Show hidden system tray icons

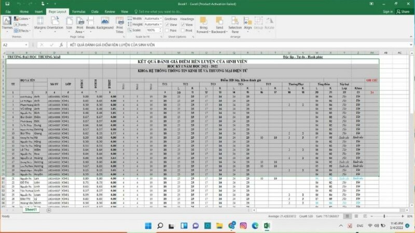(x=341, y=226)
